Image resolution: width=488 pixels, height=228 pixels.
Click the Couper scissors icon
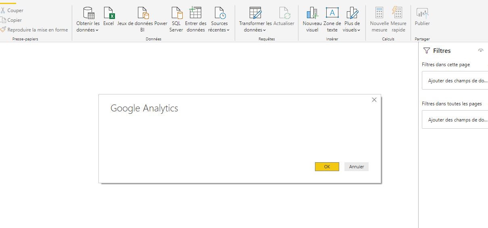click(2, 10)
